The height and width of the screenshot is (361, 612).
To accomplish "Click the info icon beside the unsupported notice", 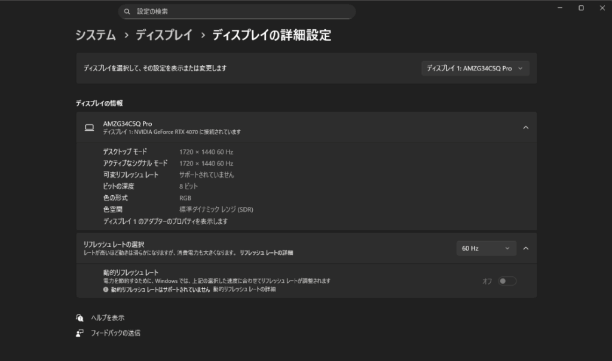I will tap(106, 289).
